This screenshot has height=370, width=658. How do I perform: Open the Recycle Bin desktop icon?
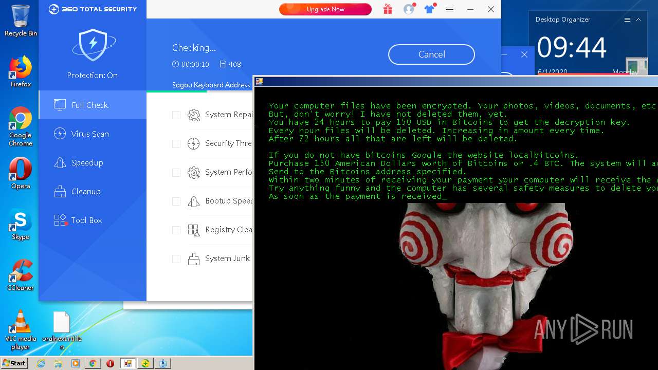pyautogui.click(x=21, y=21)
